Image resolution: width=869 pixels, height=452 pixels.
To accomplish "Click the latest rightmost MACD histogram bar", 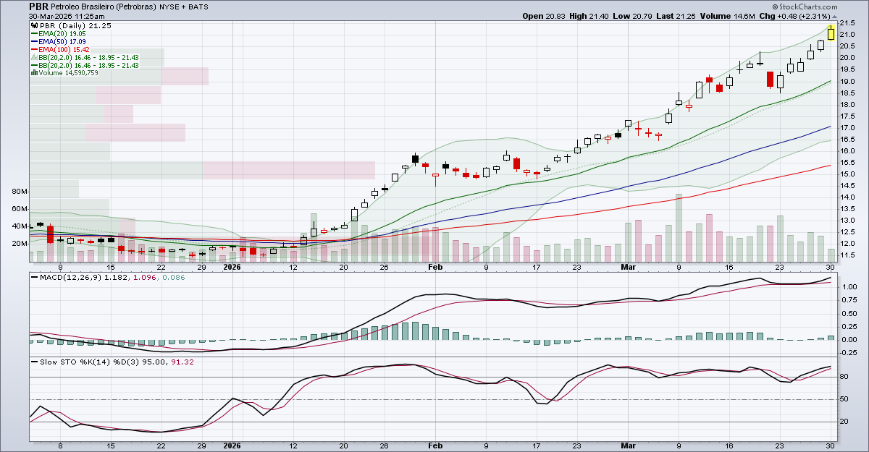I will (831, 338).
